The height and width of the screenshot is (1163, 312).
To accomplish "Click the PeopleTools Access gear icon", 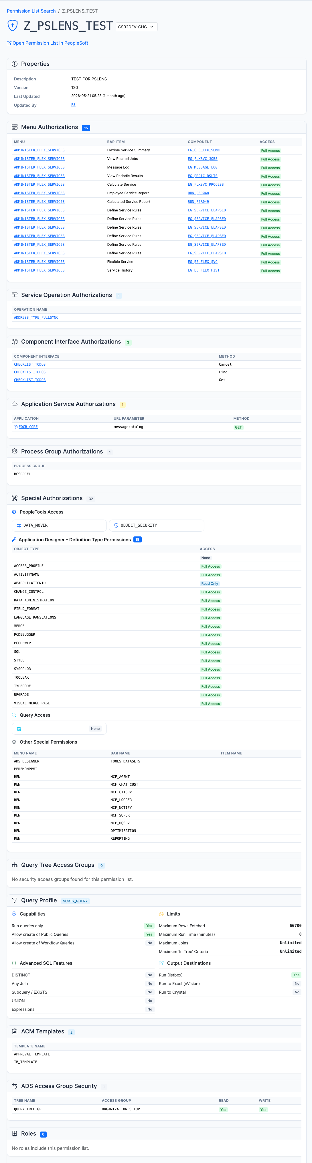I will pos(14,512).
